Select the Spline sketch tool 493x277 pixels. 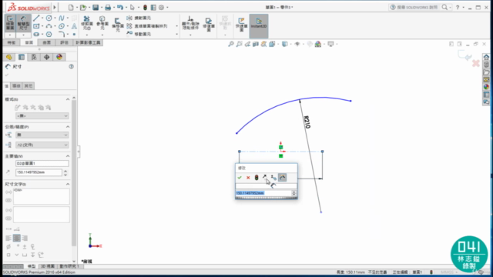click(62, 18)
